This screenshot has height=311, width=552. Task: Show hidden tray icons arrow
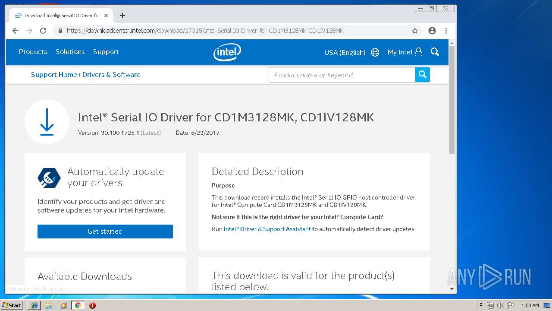pos(481,305)
